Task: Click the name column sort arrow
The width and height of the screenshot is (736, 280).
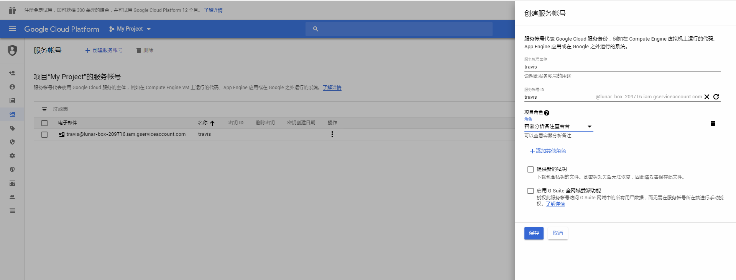Action: (x=212, y=123)
